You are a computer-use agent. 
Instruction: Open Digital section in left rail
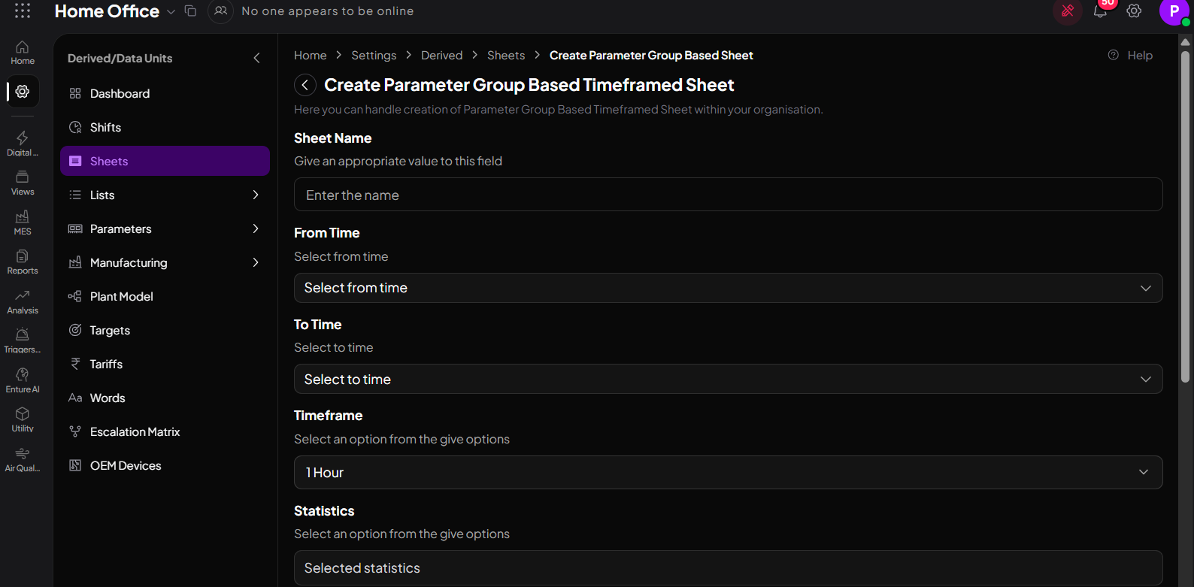[23, 144]
